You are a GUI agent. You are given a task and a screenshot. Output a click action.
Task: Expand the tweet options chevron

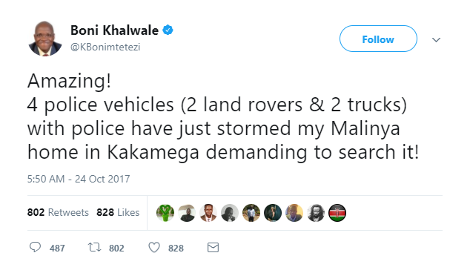pyautogui.click(x=436, y=39)
